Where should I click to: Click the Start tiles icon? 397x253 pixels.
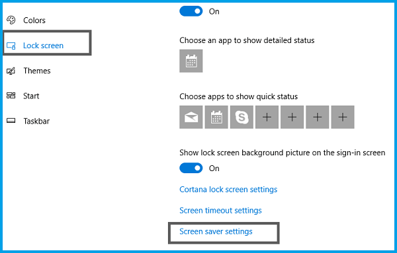tap(11, 96)
